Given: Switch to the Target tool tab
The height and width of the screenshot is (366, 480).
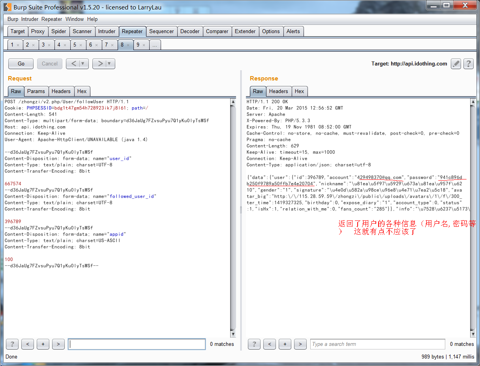Looking at the screenshot, I should click(18, 31).
